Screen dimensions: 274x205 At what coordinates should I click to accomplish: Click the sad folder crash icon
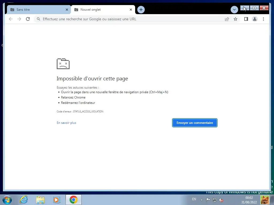(x=63, y=64)
